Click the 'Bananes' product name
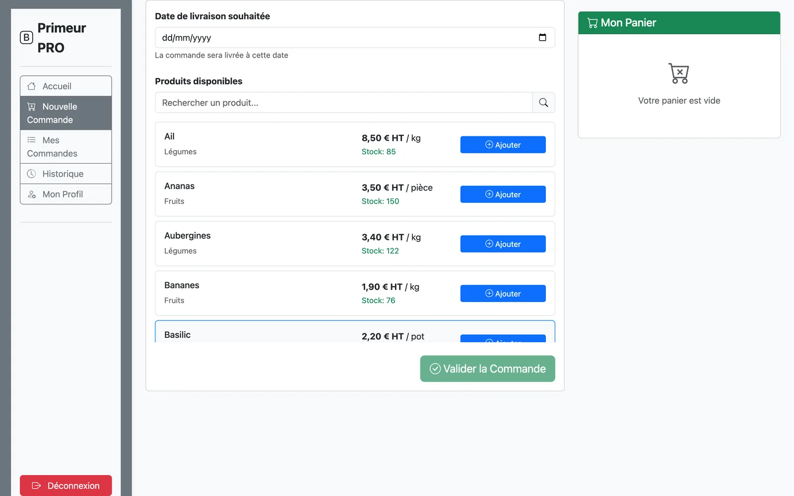This screenshot has height=496, width=794. [182, 285]
